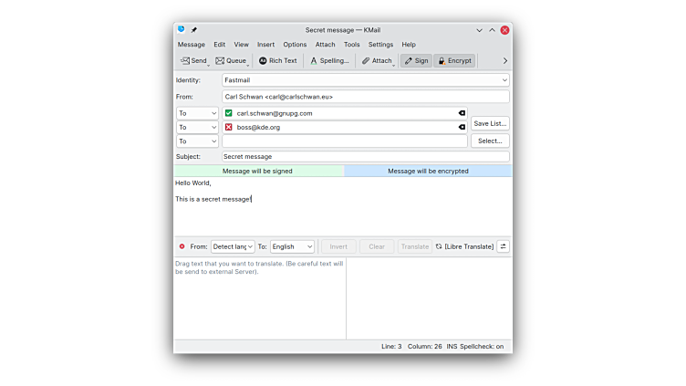Open translator settings icon beside Libre Translate
Screen dimensions: 686x386
coord(503,246)
